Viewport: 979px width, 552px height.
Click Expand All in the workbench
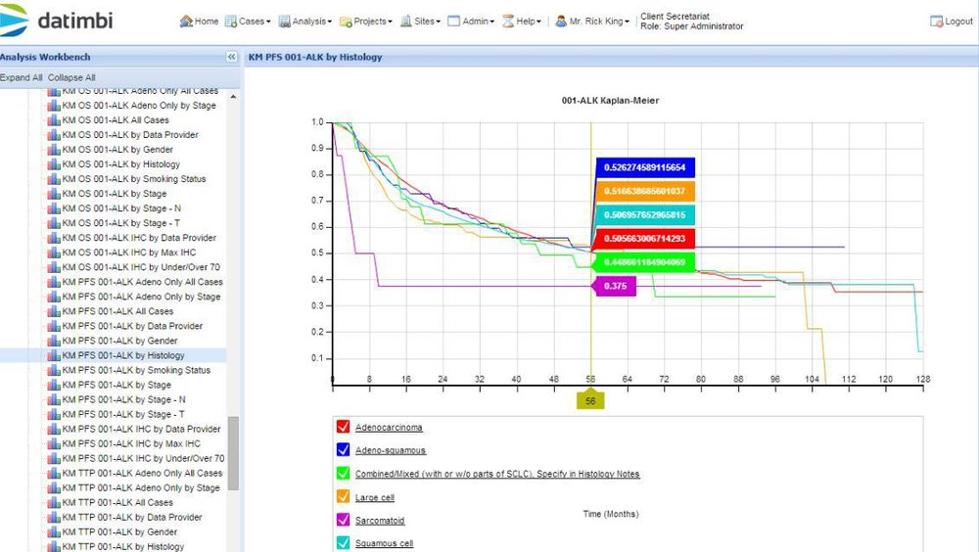[22, 77]
